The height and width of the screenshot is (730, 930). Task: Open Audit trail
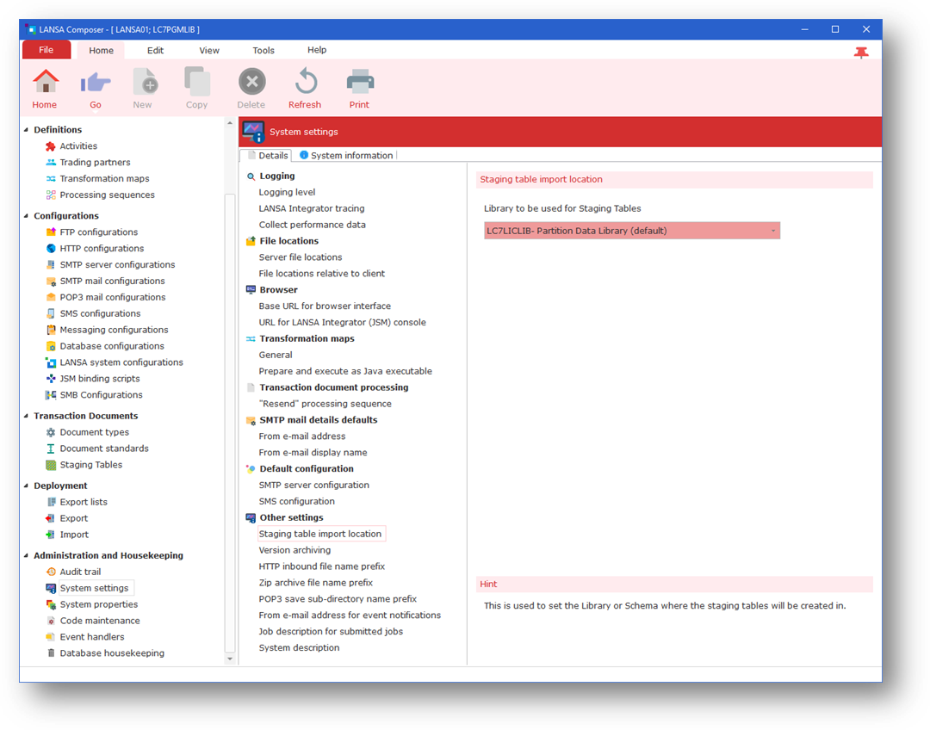(80, 572)
